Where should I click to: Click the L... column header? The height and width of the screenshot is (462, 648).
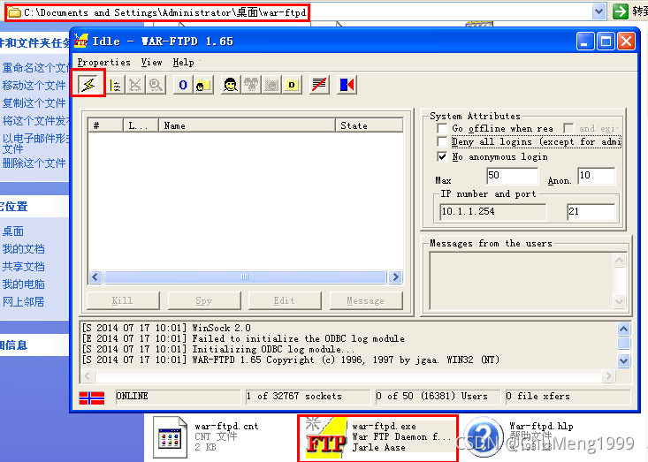click(141, 125)
